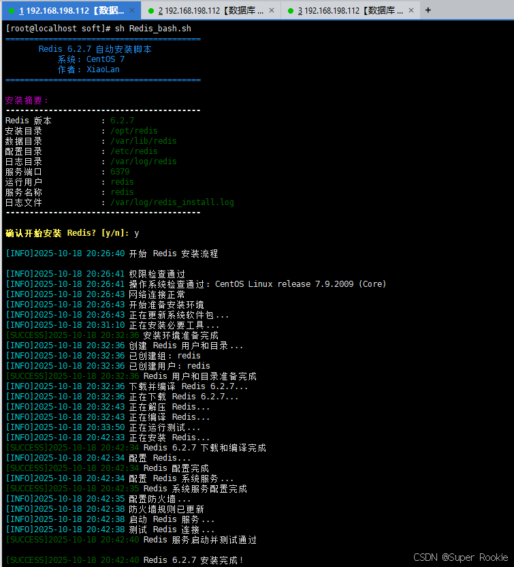Screen dimensions: 514x567
Task: Click the Redis version value '6.2.7'
Action: pyautogui.click(x=122, y=121)
